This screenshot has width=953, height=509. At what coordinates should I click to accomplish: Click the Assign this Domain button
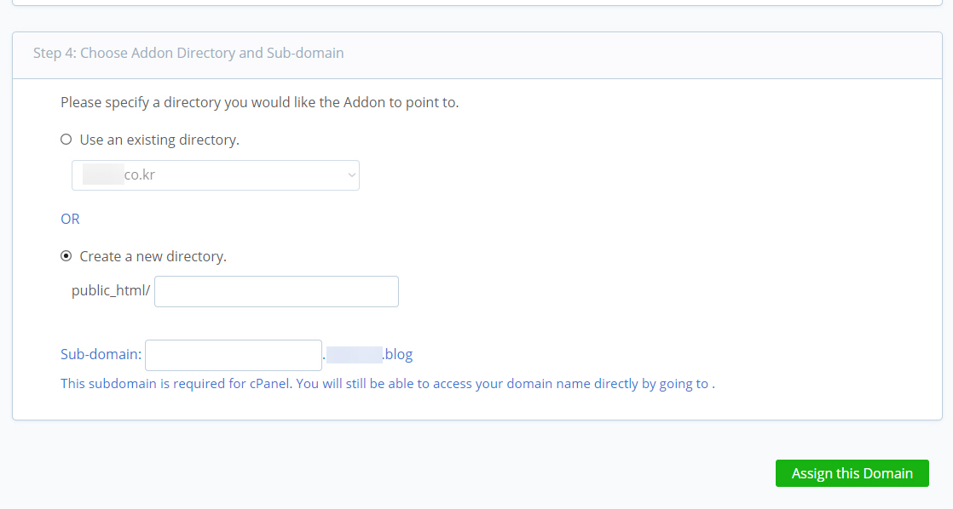(852, 473)
